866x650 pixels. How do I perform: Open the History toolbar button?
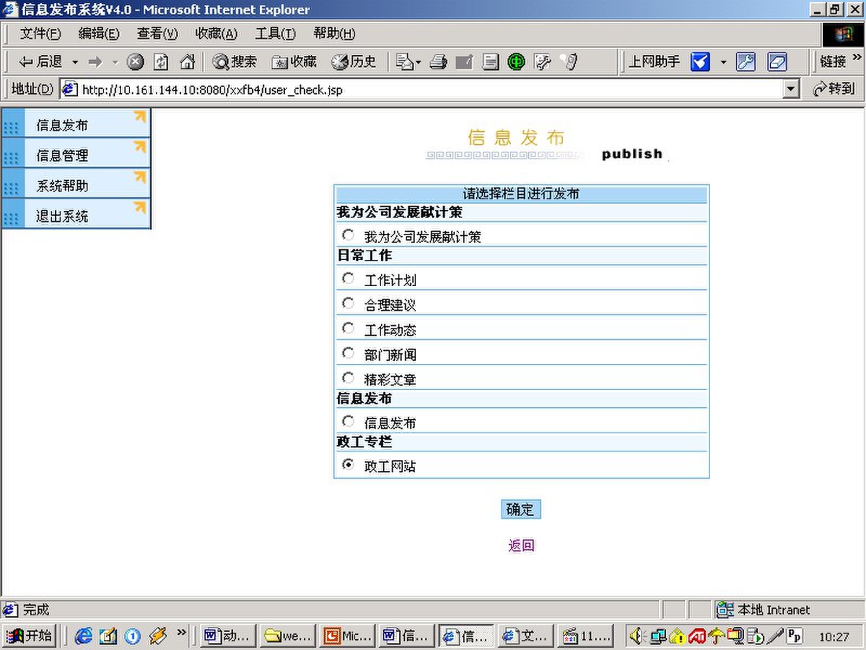coord(353,62)
